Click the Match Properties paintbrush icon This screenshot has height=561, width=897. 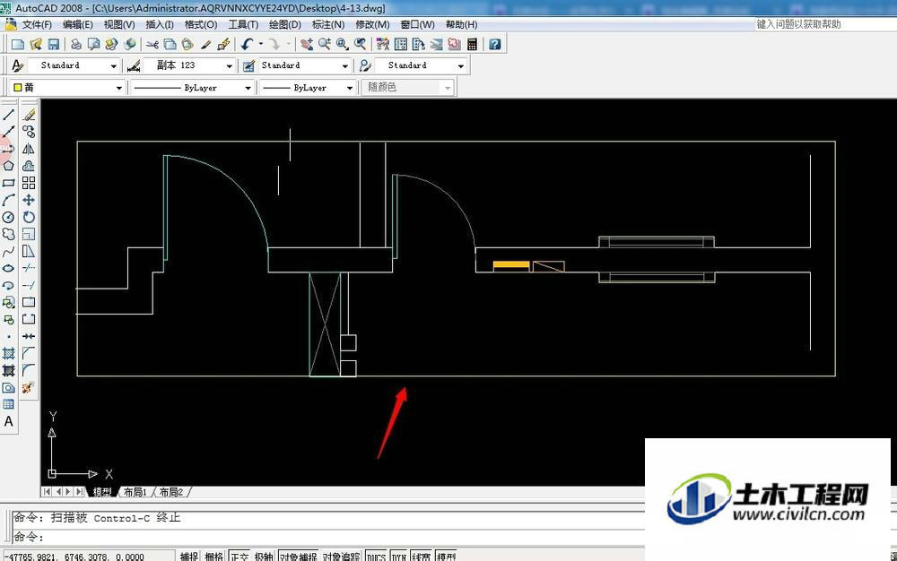(x=223, y=44)
